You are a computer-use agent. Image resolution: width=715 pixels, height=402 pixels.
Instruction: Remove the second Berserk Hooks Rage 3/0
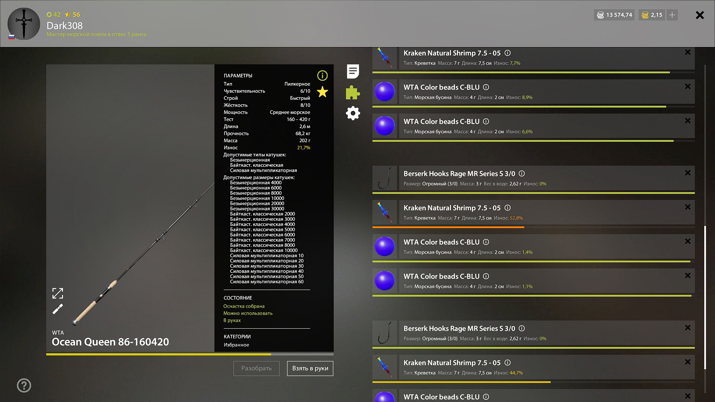pyautogui.click(x=688, y=328)
